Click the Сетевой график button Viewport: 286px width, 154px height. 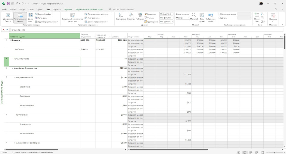coord(45,14)
